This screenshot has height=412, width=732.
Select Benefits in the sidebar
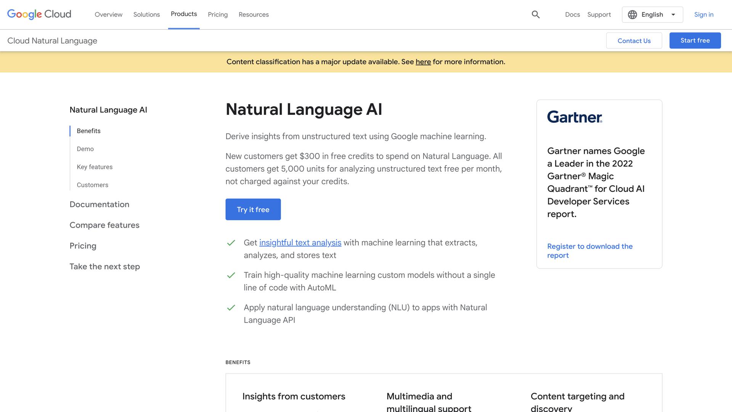(x=88, y=131)
